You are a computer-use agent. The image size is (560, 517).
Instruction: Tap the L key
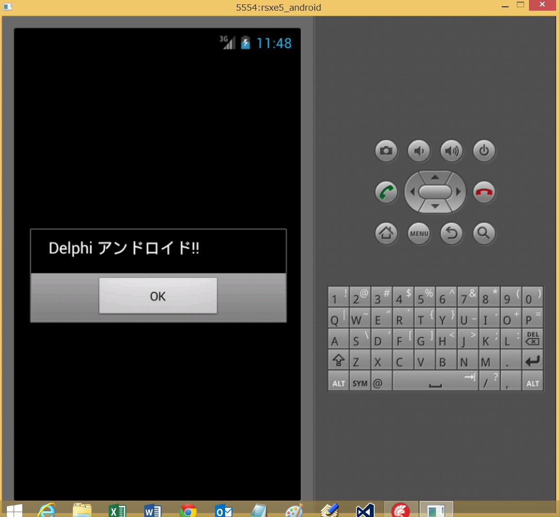(511, 339)
